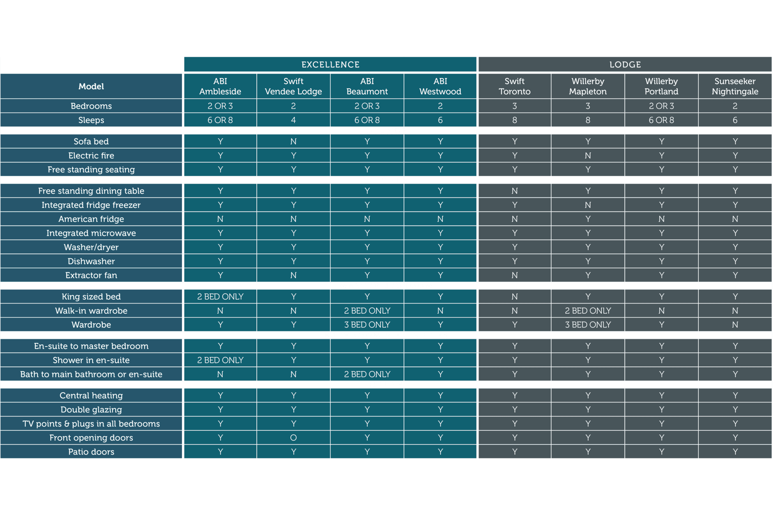Click Sunseeker Nightingale Sleeps value 6

[735, 120]
